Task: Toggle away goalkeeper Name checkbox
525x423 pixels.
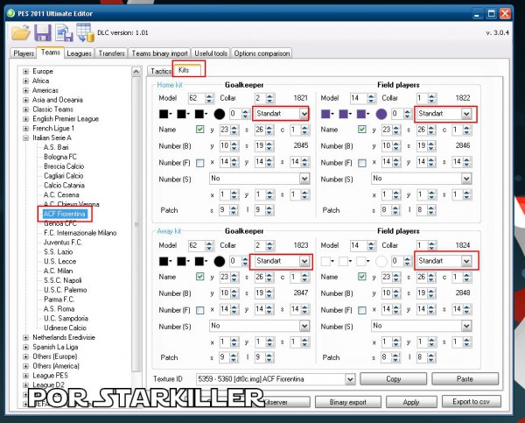Action: pyautogui.click(x=199, y=277)
